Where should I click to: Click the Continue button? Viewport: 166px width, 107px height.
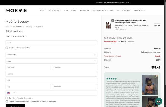coord(15,106)
